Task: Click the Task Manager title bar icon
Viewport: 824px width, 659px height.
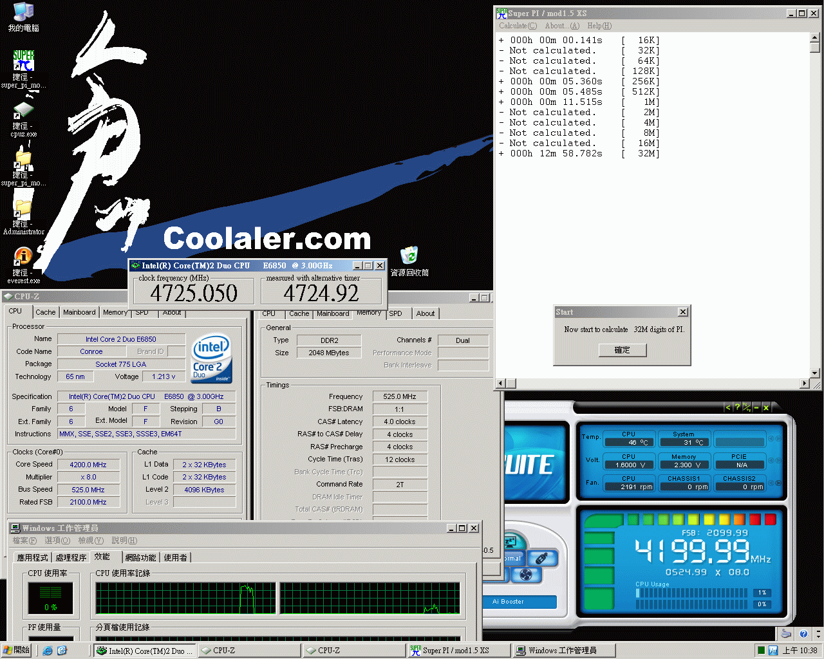Action: click(15, 528)
